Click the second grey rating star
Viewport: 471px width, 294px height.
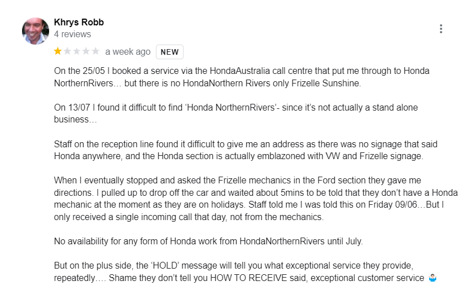[67, 51]
